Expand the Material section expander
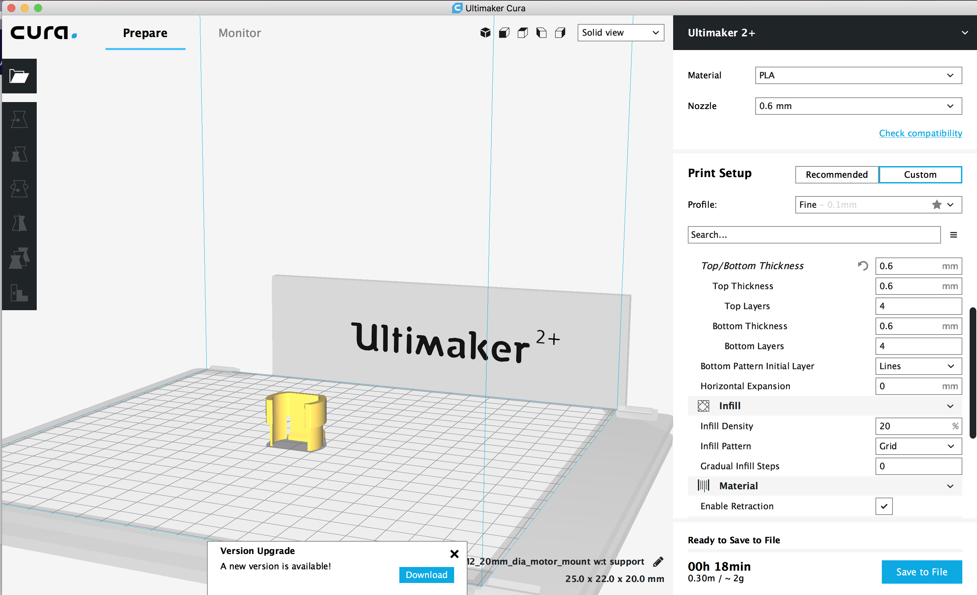The height and width of the screenshot is (595, 977). click(x=951, y=486)
